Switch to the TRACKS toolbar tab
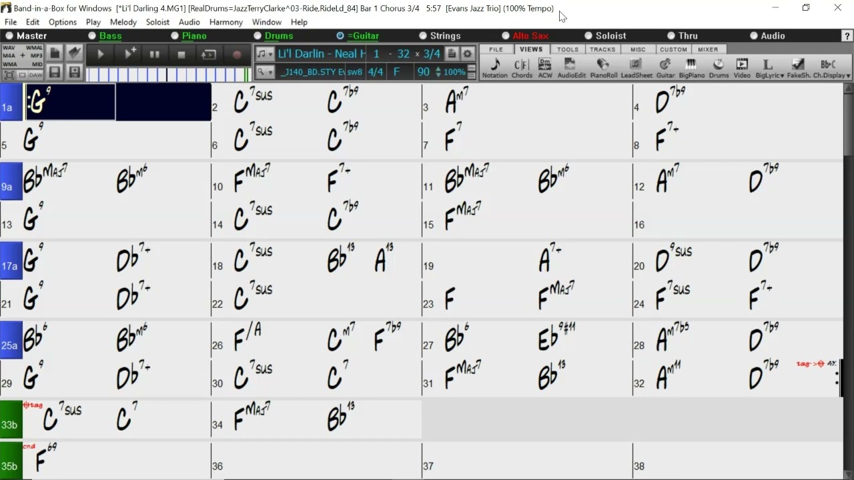 click(602, 49)
